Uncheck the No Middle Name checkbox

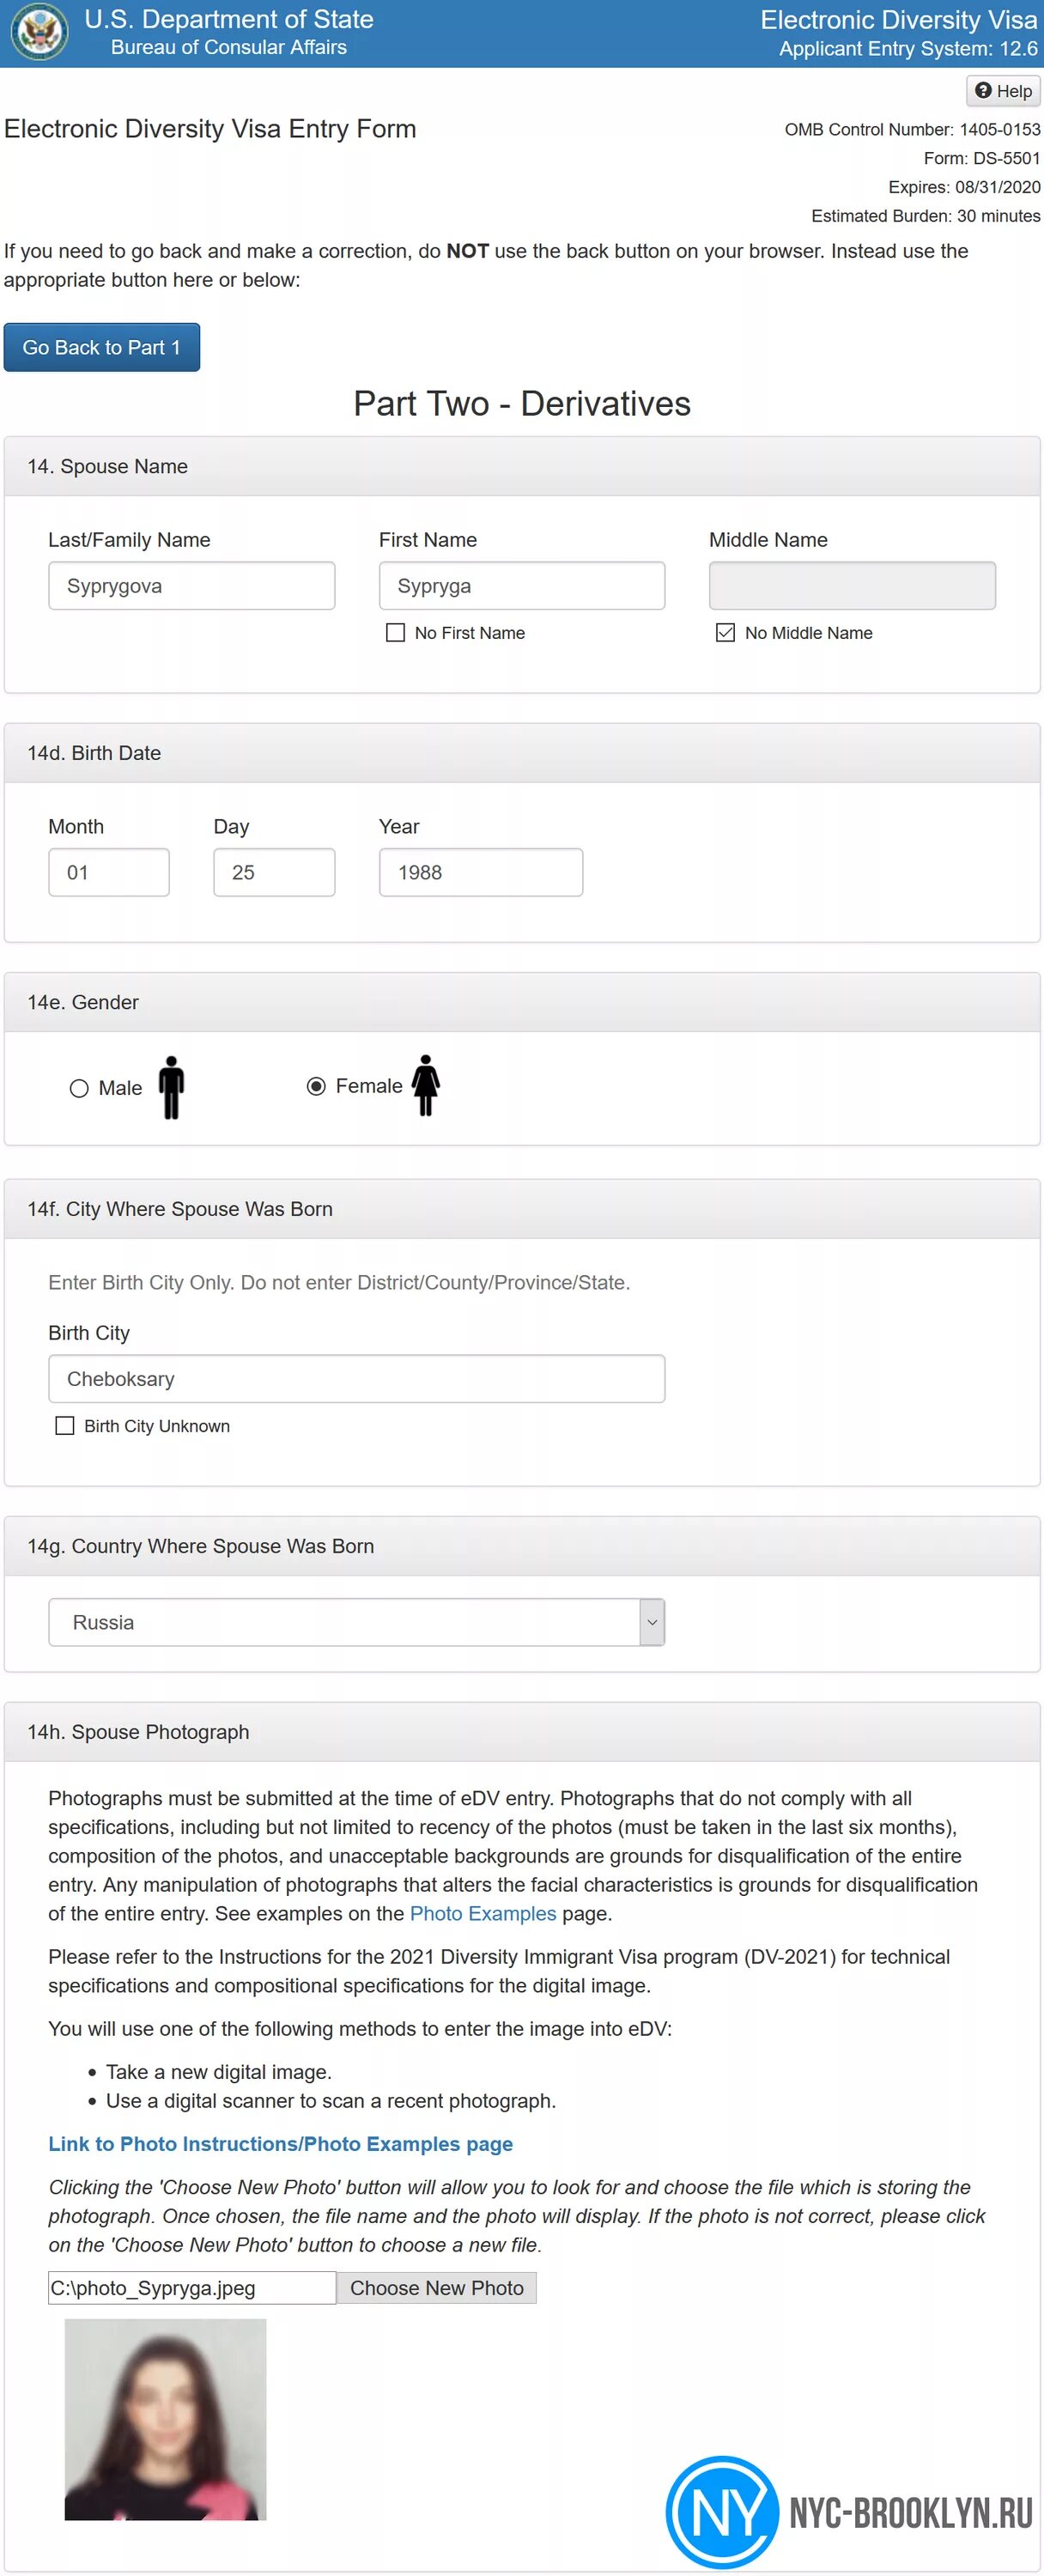pos(726,633)
